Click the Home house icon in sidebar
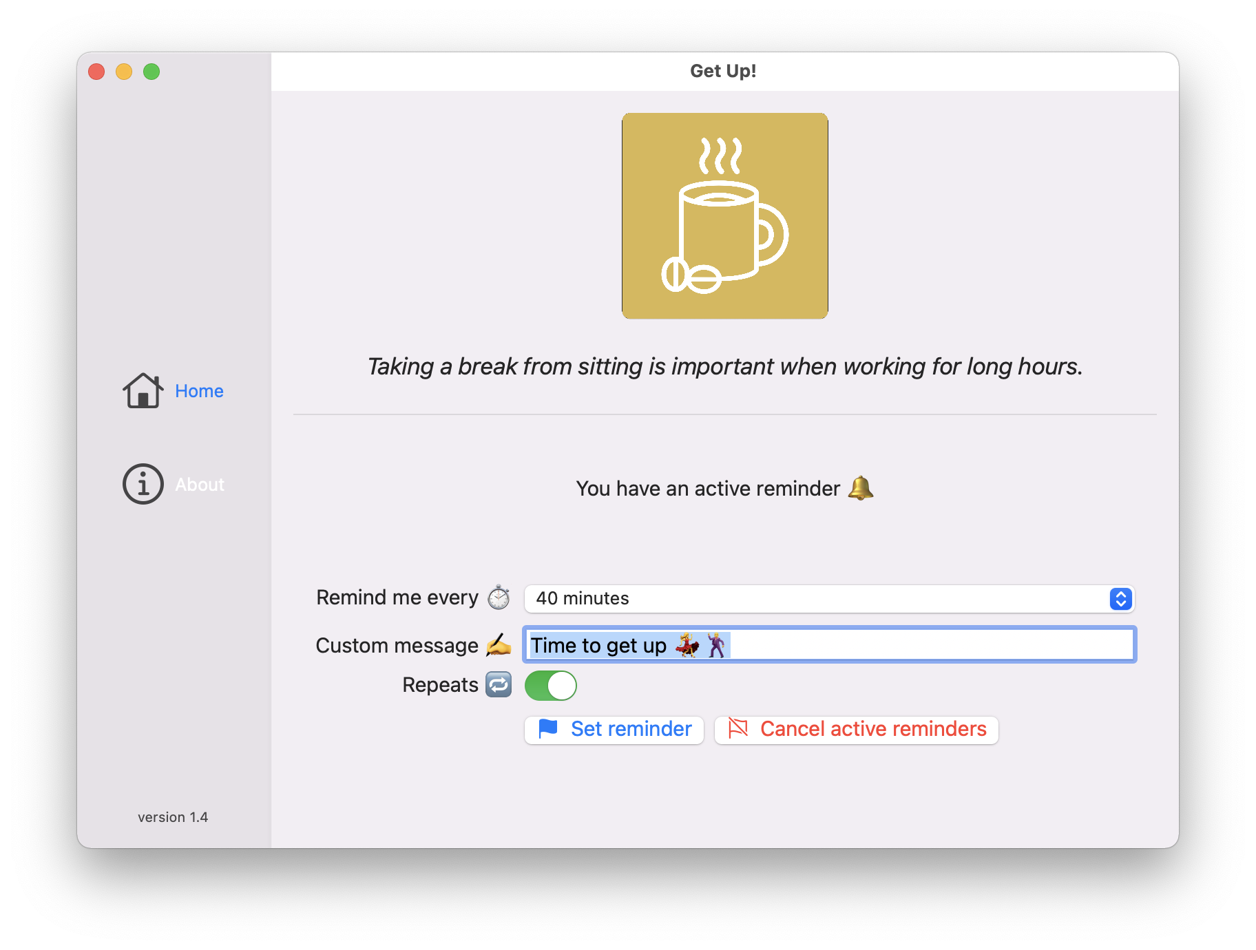Screen dimensions: 1256x950 point(143,390)
